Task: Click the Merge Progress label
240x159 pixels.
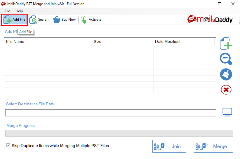Action: (22, 125)
